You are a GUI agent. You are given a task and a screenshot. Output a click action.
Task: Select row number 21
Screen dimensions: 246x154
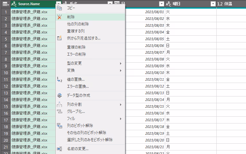tap(6, 147)
